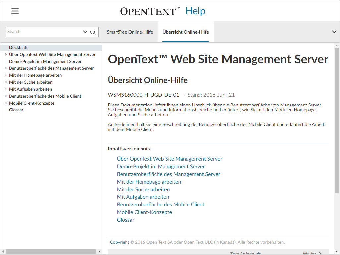Expand Mobile Client-Konzepte tree node

click(6, 103)
